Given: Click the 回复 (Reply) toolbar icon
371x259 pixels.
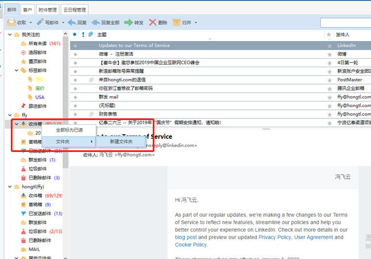Looking at the screenshot, I should tap(71, 23).
